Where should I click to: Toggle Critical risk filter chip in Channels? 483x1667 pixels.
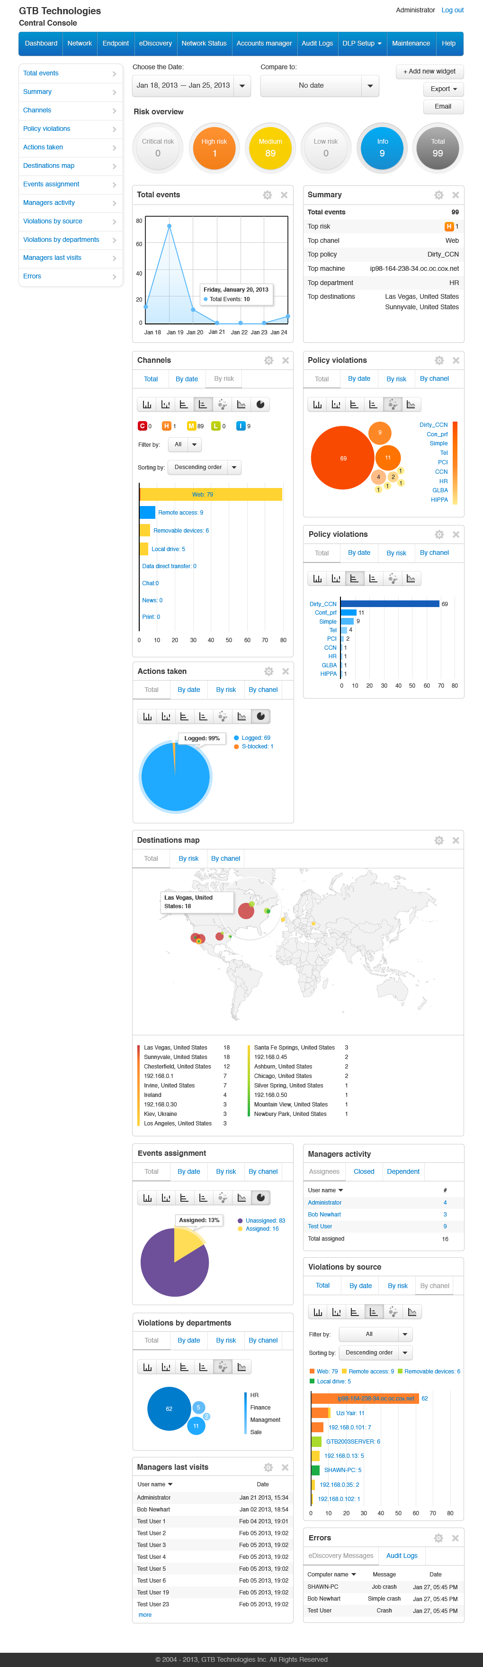tap(142, 426)
